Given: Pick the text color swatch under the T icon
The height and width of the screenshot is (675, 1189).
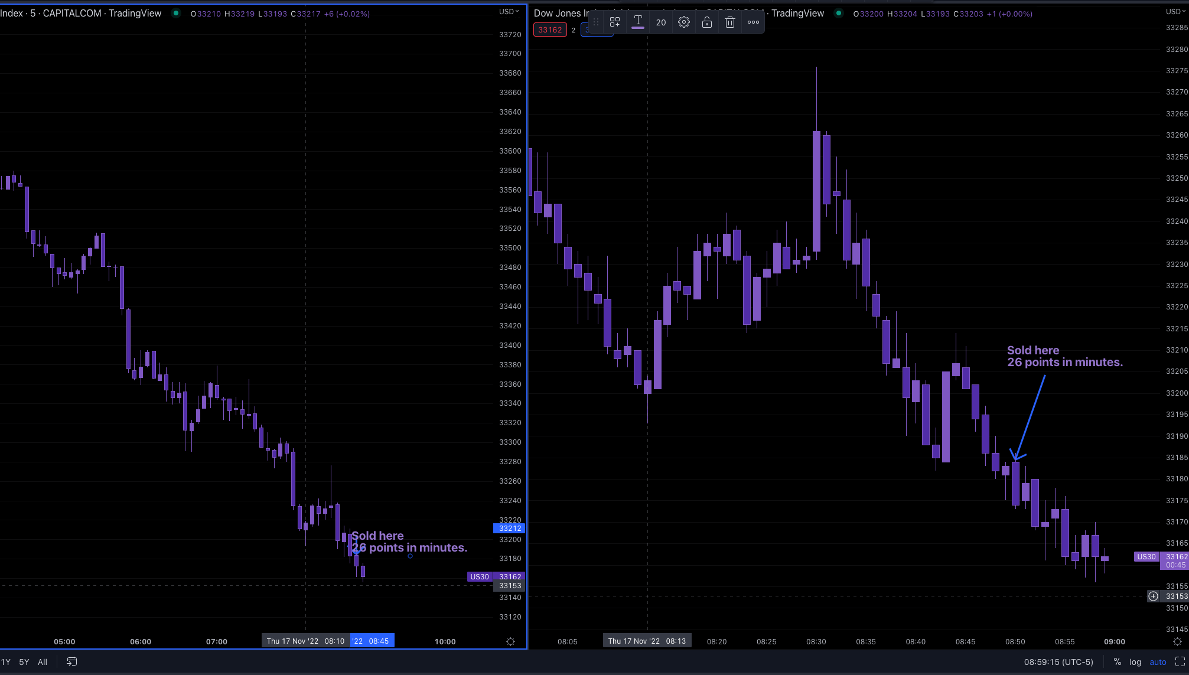Looking at the screenshot, I should pos(637,27).
